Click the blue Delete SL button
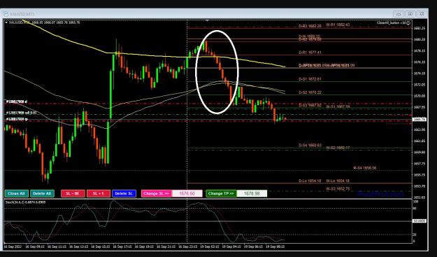 (x=124, y=193)
